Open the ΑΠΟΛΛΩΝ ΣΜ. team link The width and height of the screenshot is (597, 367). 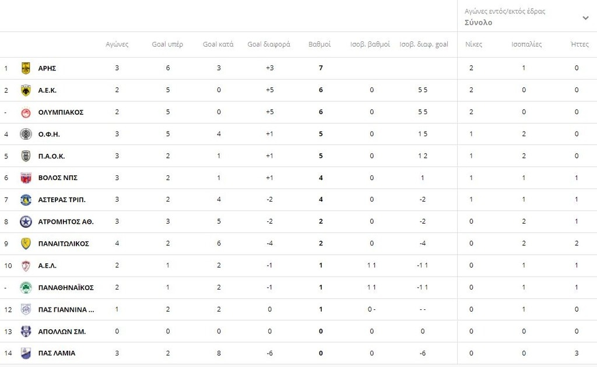[x=62, y=331]
